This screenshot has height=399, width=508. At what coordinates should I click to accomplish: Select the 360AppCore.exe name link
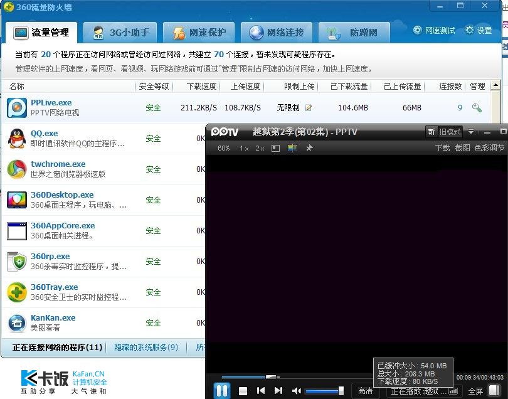[x=63, y=226]
